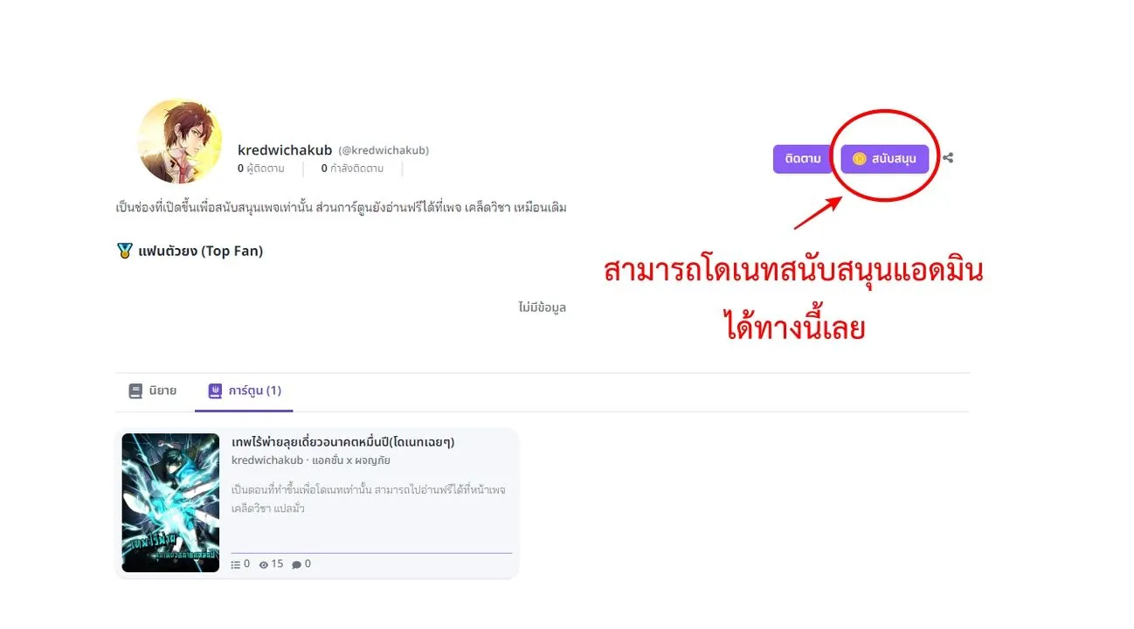Click the comic icon on การ์ตูน tab

click(215, 391)
